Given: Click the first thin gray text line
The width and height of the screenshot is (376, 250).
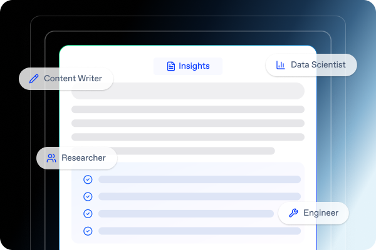Looking at the screenshot, I should [x=188, y=109].
